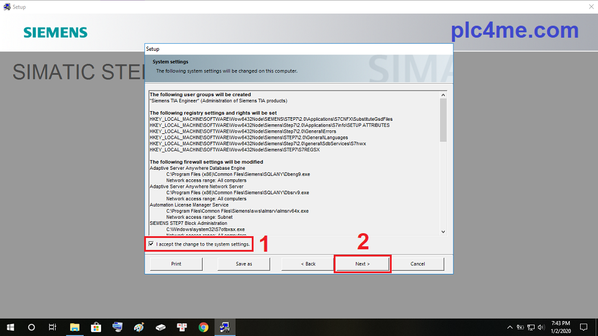Open the Action Center notifications icon

[x=584, y=327]
